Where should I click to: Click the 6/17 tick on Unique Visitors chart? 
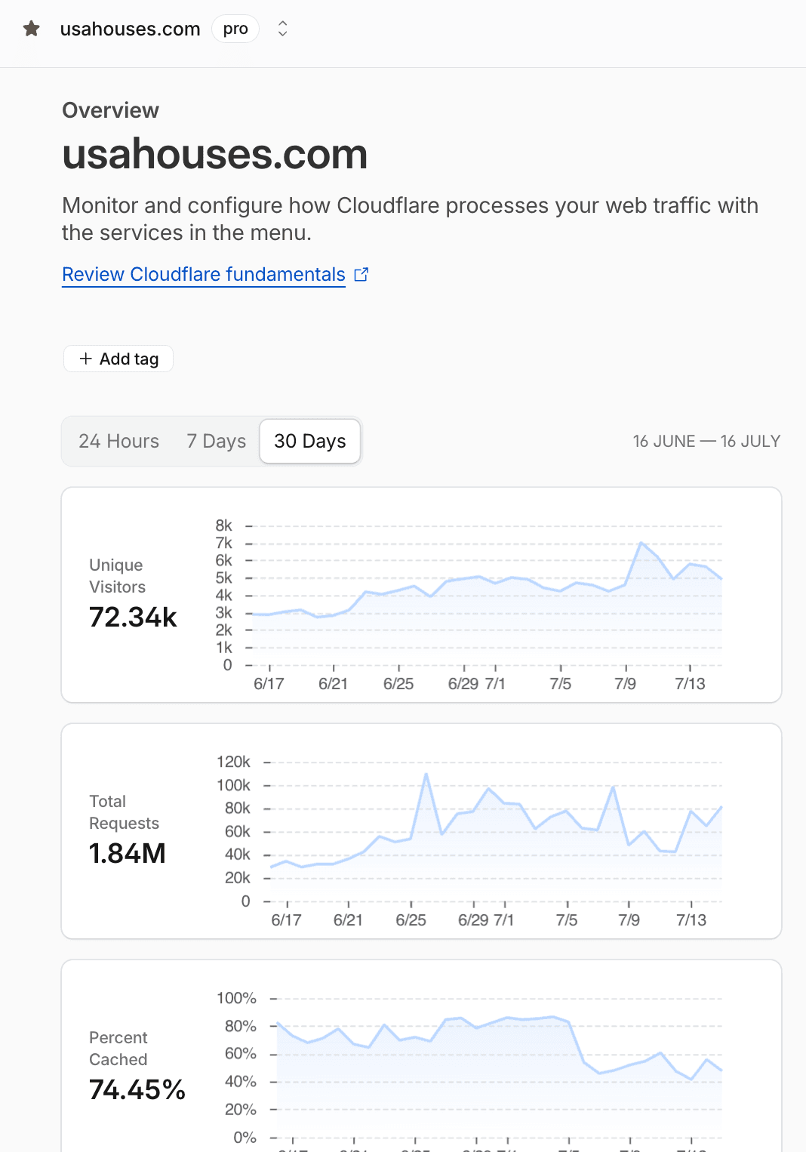(269, 683)
